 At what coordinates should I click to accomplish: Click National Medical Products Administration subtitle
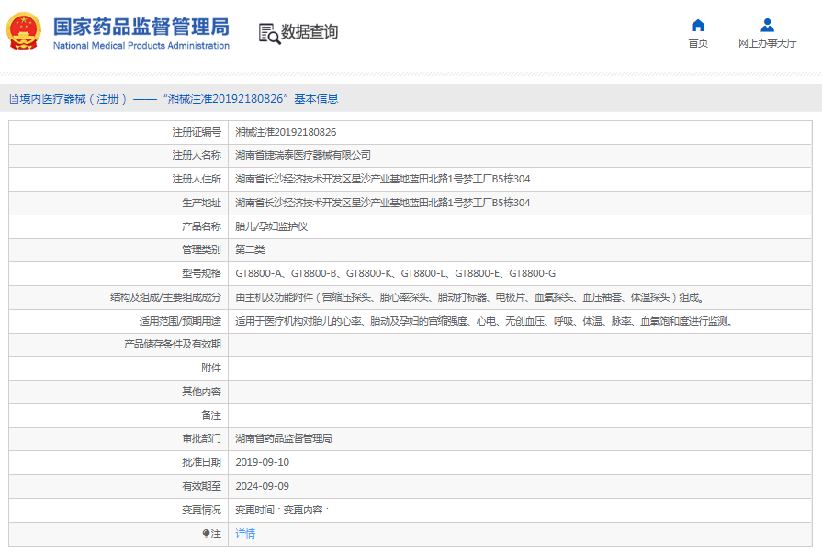coord(141,46)
